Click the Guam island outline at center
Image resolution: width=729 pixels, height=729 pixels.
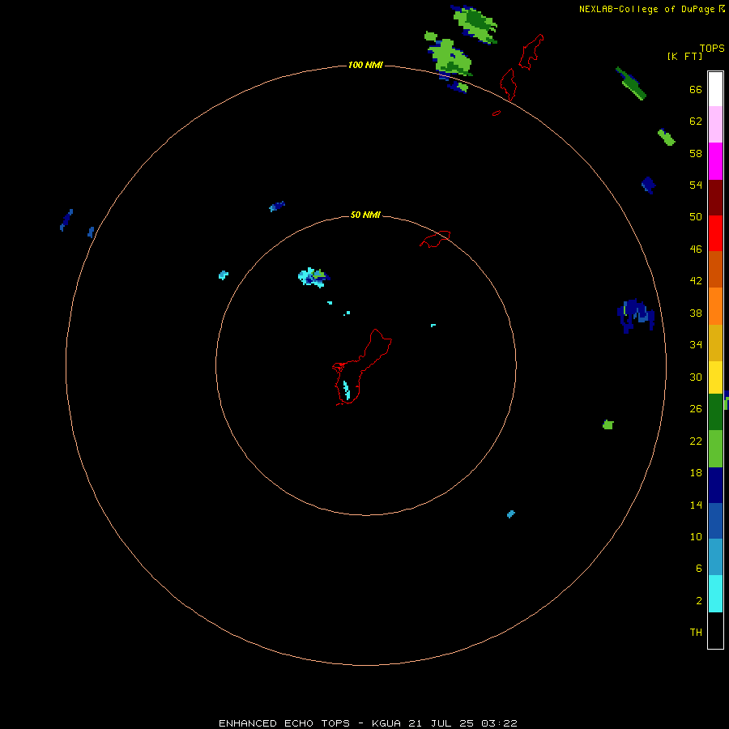[x=362, y=367]
